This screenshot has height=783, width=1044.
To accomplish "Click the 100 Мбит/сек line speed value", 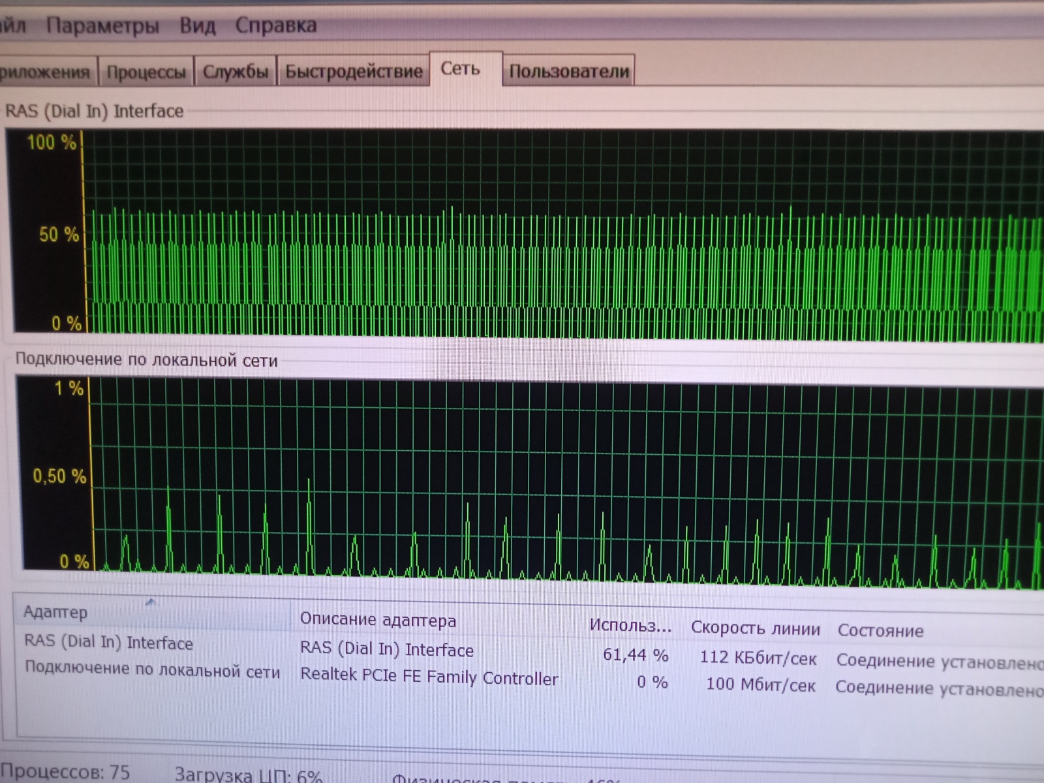I will click(760, 685).
